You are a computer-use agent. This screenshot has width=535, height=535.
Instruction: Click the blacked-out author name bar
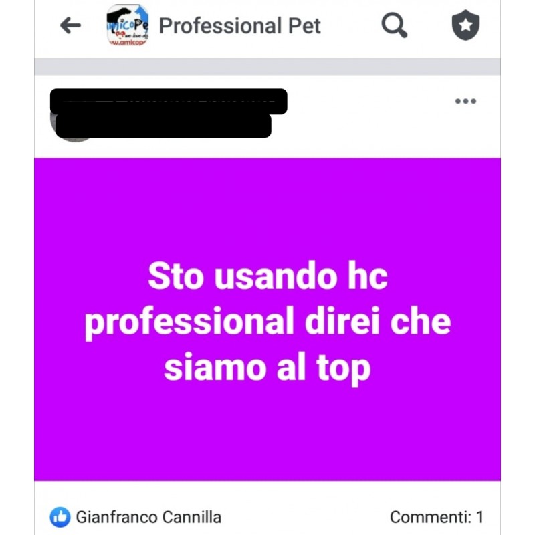pyautogui.click(x=169, y=102)
